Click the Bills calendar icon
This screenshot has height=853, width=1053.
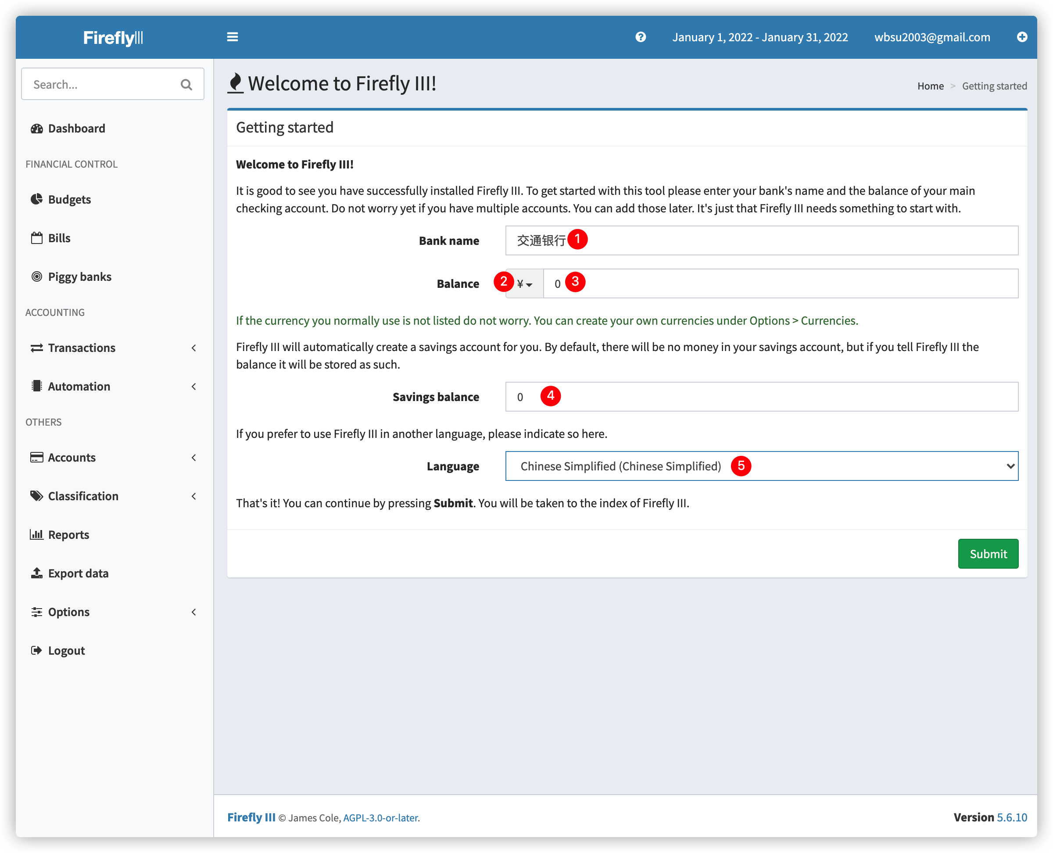pyautogui.click(x=37, y=238)
